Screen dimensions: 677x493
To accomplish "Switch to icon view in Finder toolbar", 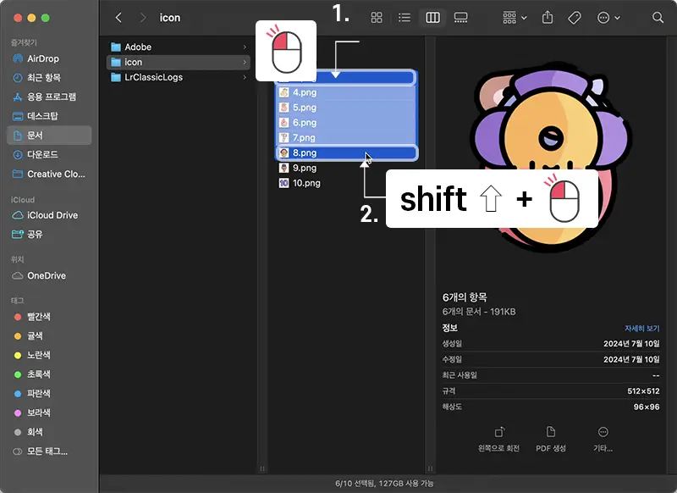I will click(x=378, y=18).
